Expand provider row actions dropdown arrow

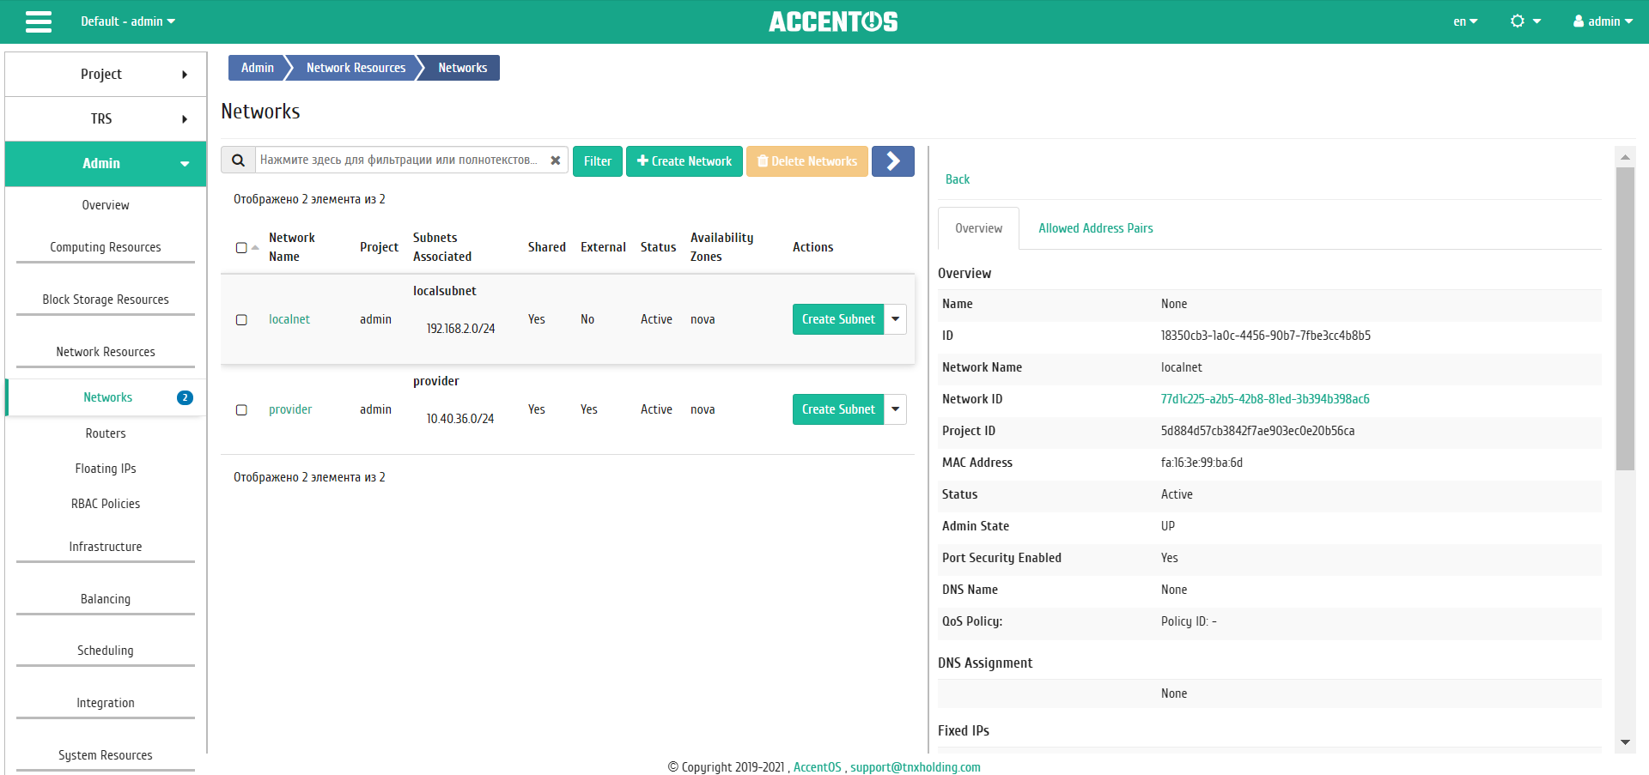point(896,409)
